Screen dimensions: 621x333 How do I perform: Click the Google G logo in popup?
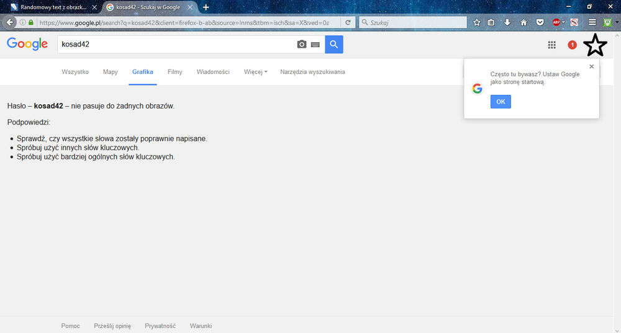477,89
